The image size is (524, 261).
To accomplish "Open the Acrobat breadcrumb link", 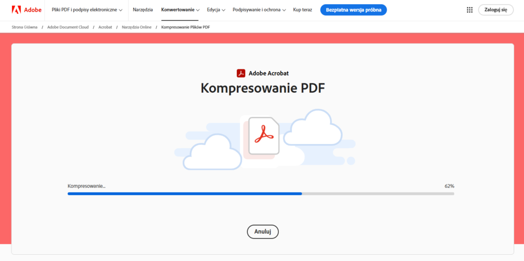I will [105, 27].
